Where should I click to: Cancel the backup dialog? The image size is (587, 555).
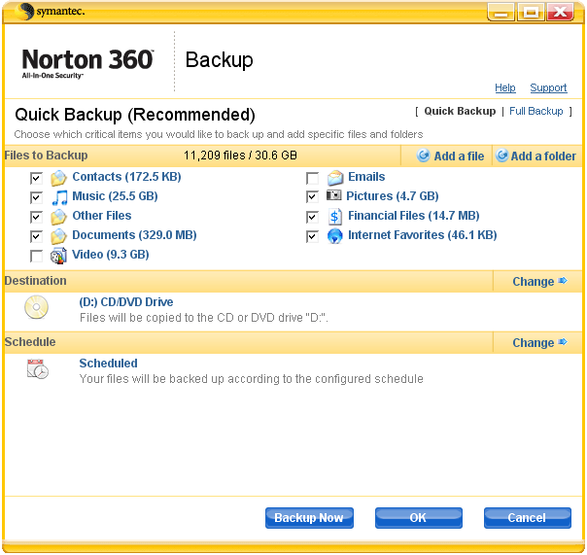pyautogui.click(x=528, y=518)
